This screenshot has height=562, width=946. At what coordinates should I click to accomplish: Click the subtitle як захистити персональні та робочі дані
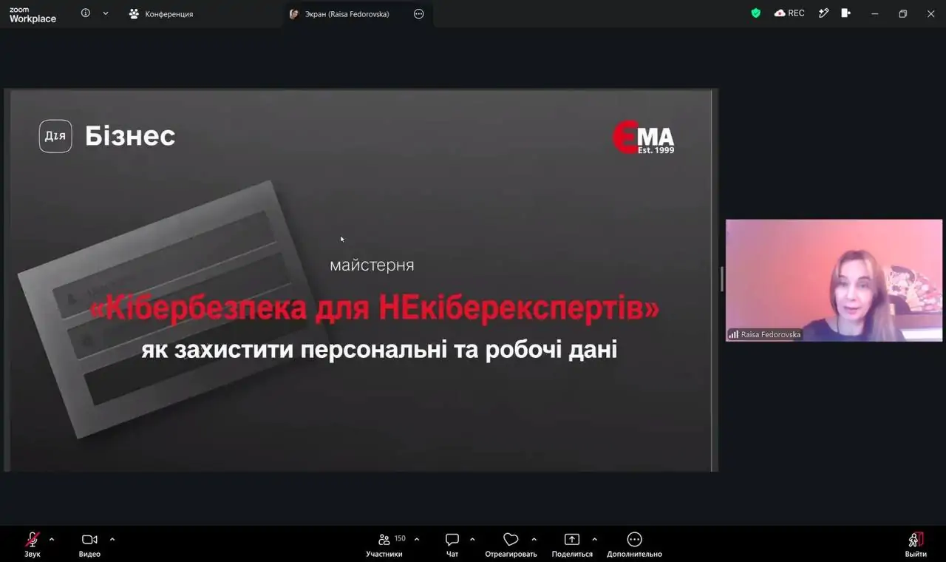pos(379,350)
